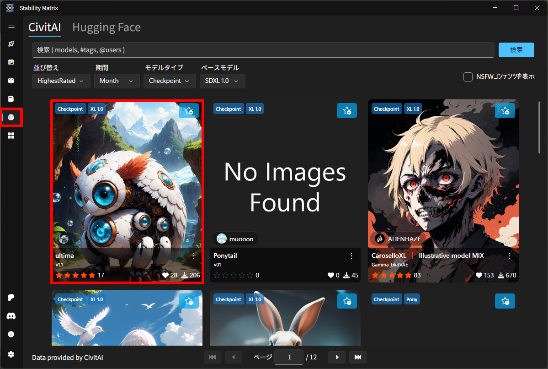Favorite the Ponytail model with star icon

click(347, 111)
